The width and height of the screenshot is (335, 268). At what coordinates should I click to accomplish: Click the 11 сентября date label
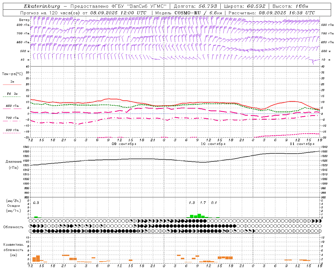point(302,144)
